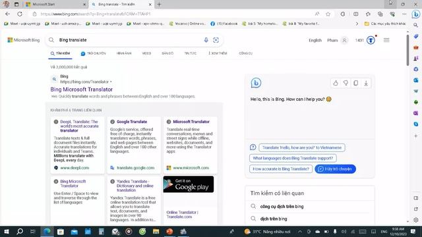Open Edge settings and more menu
This screenshot has width=422, height=237.
404,14
